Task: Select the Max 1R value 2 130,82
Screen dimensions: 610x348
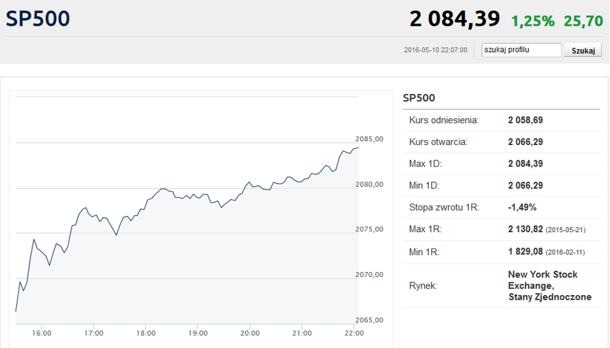Action: 525,229
